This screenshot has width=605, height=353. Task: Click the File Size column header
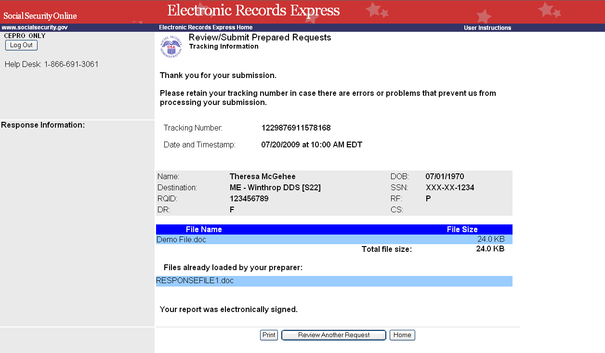(x=462, y=230)
